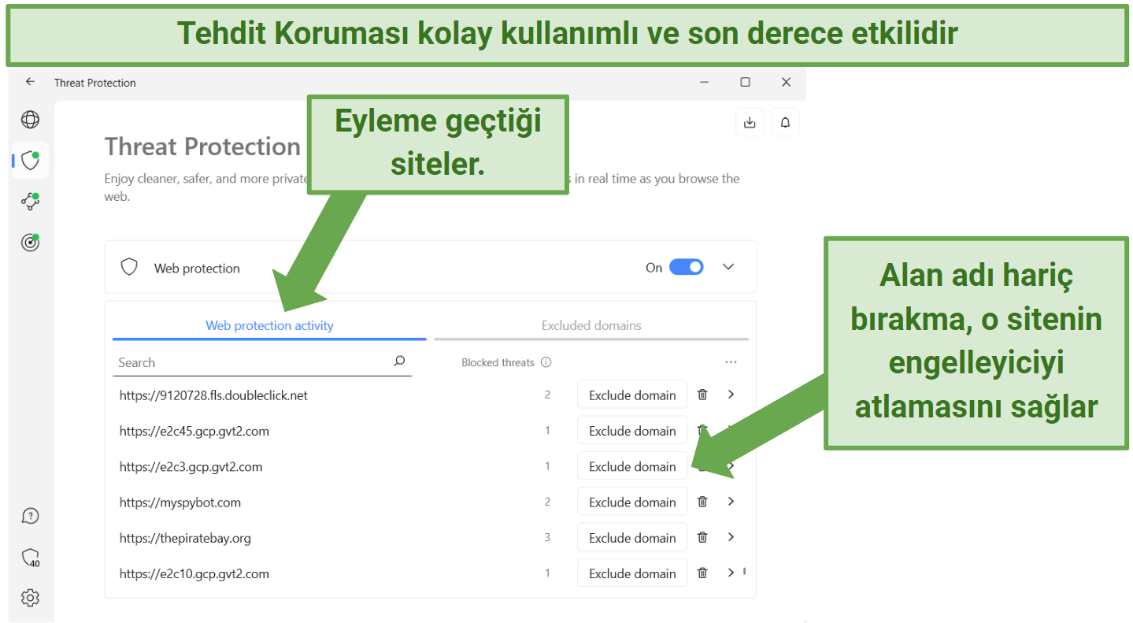1133x623 pixels.
Task: Open Settings via the gear icon
Action: (x=30, y=598)
